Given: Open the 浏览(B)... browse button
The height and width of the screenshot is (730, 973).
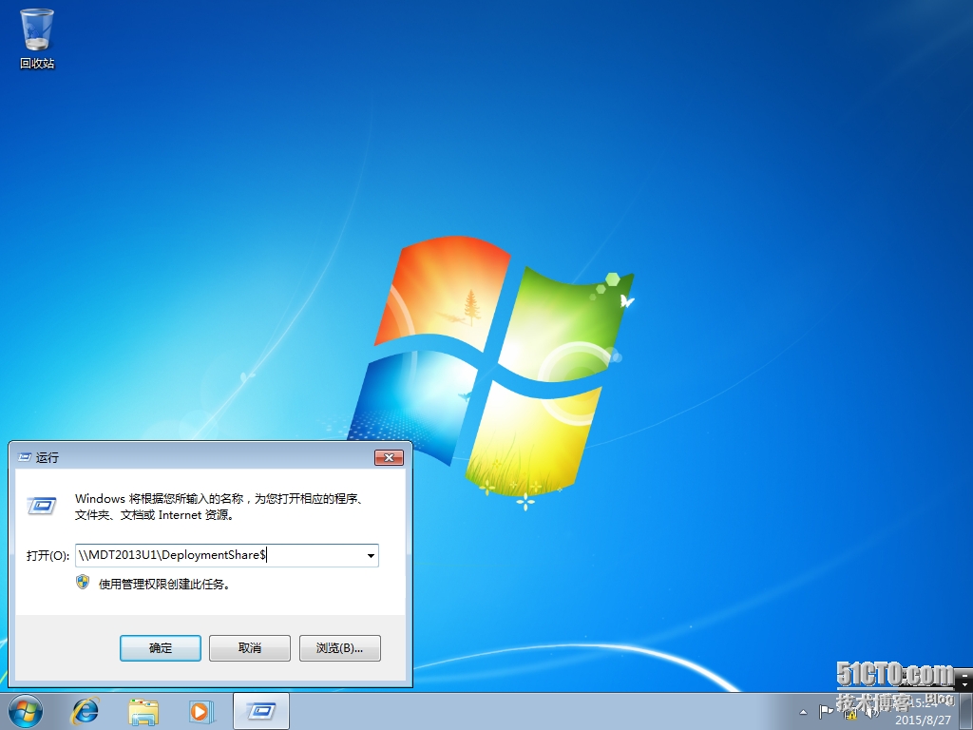Looking at the screenshot, I should pos(339,648).
